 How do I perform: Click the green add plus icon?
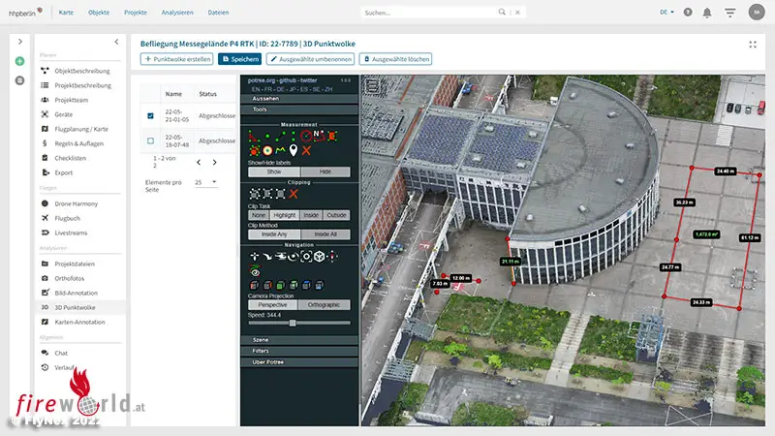tap(19, 61)
